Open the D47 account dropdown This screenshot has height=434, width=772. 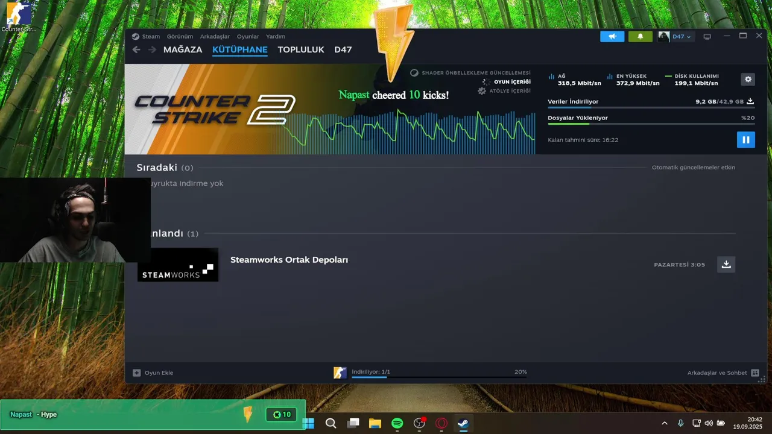point(682,37)
